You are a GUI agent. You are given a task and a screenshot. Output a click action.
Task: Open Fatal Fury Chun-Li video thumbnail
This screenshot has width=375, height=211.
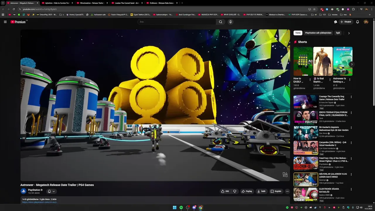pos(306,164)
